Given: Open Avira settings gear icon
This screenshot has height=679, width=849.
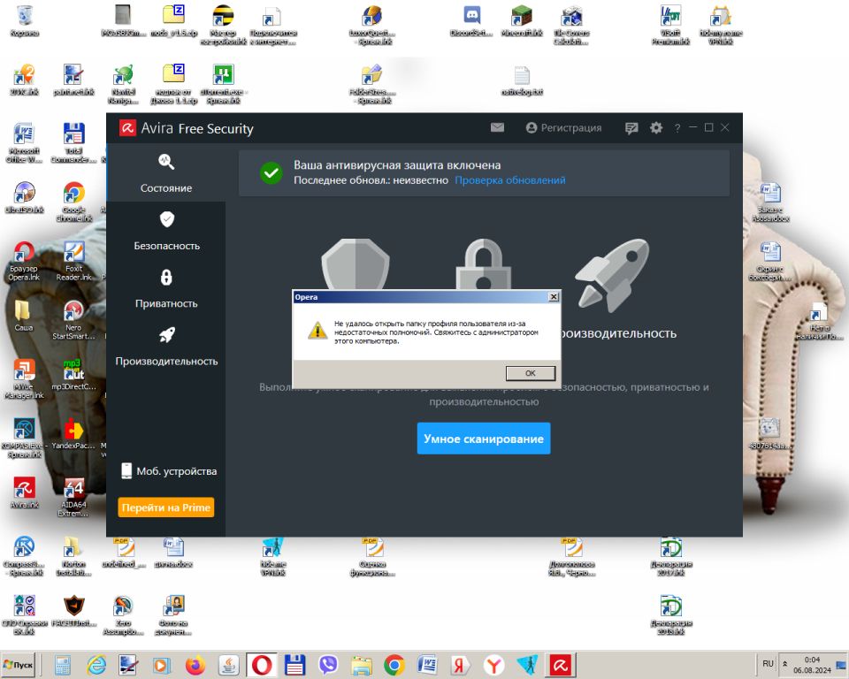Looking at the screenshot, I should 655,128.
